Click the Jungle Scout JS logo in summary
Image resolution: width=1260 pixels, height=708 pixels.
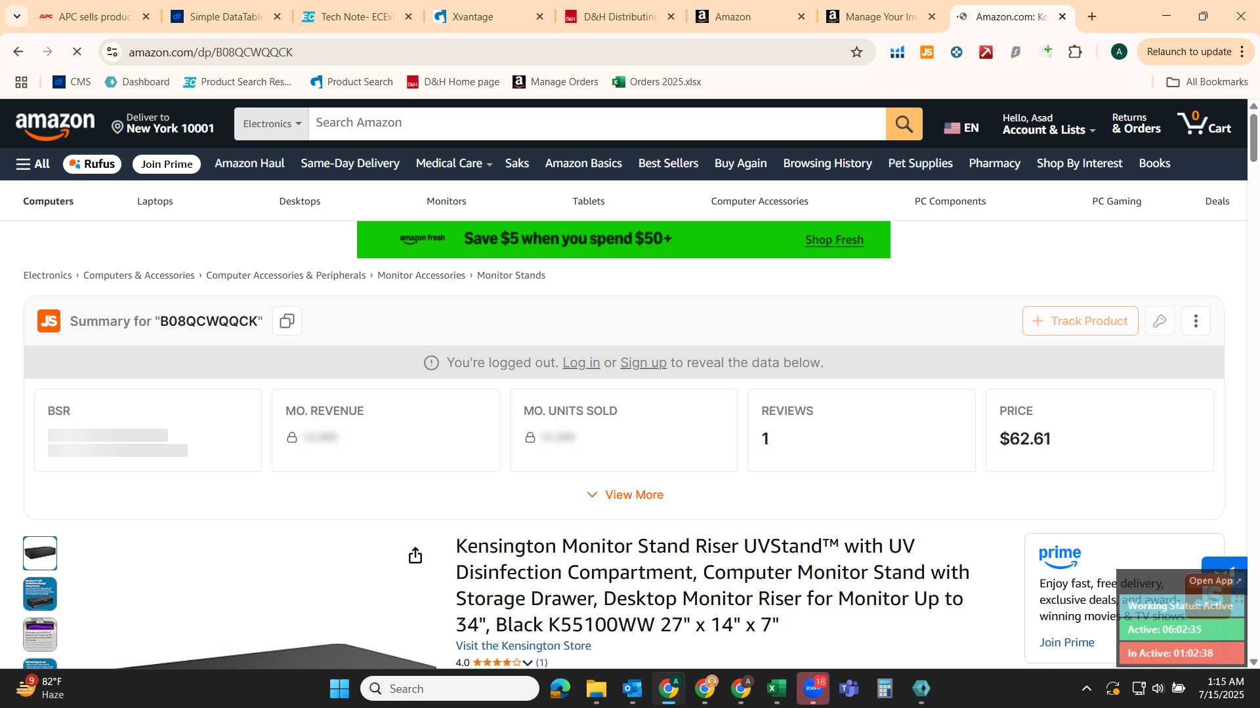(49, 321)
